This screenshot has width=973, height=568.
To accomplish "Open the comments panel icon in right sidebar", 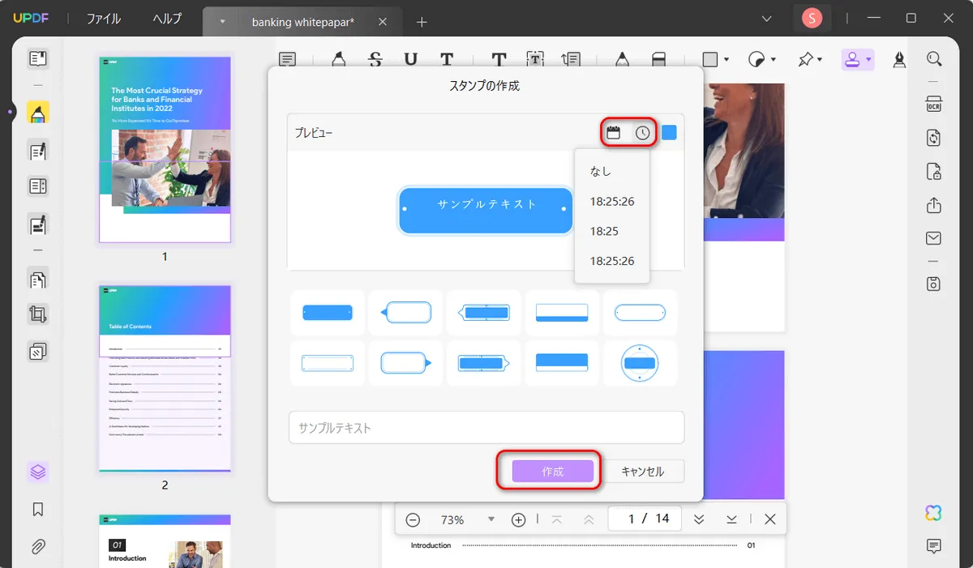I will (934, 546).
